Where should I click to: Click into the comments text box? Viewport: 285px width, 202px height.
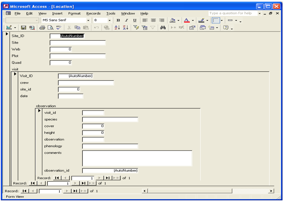pos(137,158)
